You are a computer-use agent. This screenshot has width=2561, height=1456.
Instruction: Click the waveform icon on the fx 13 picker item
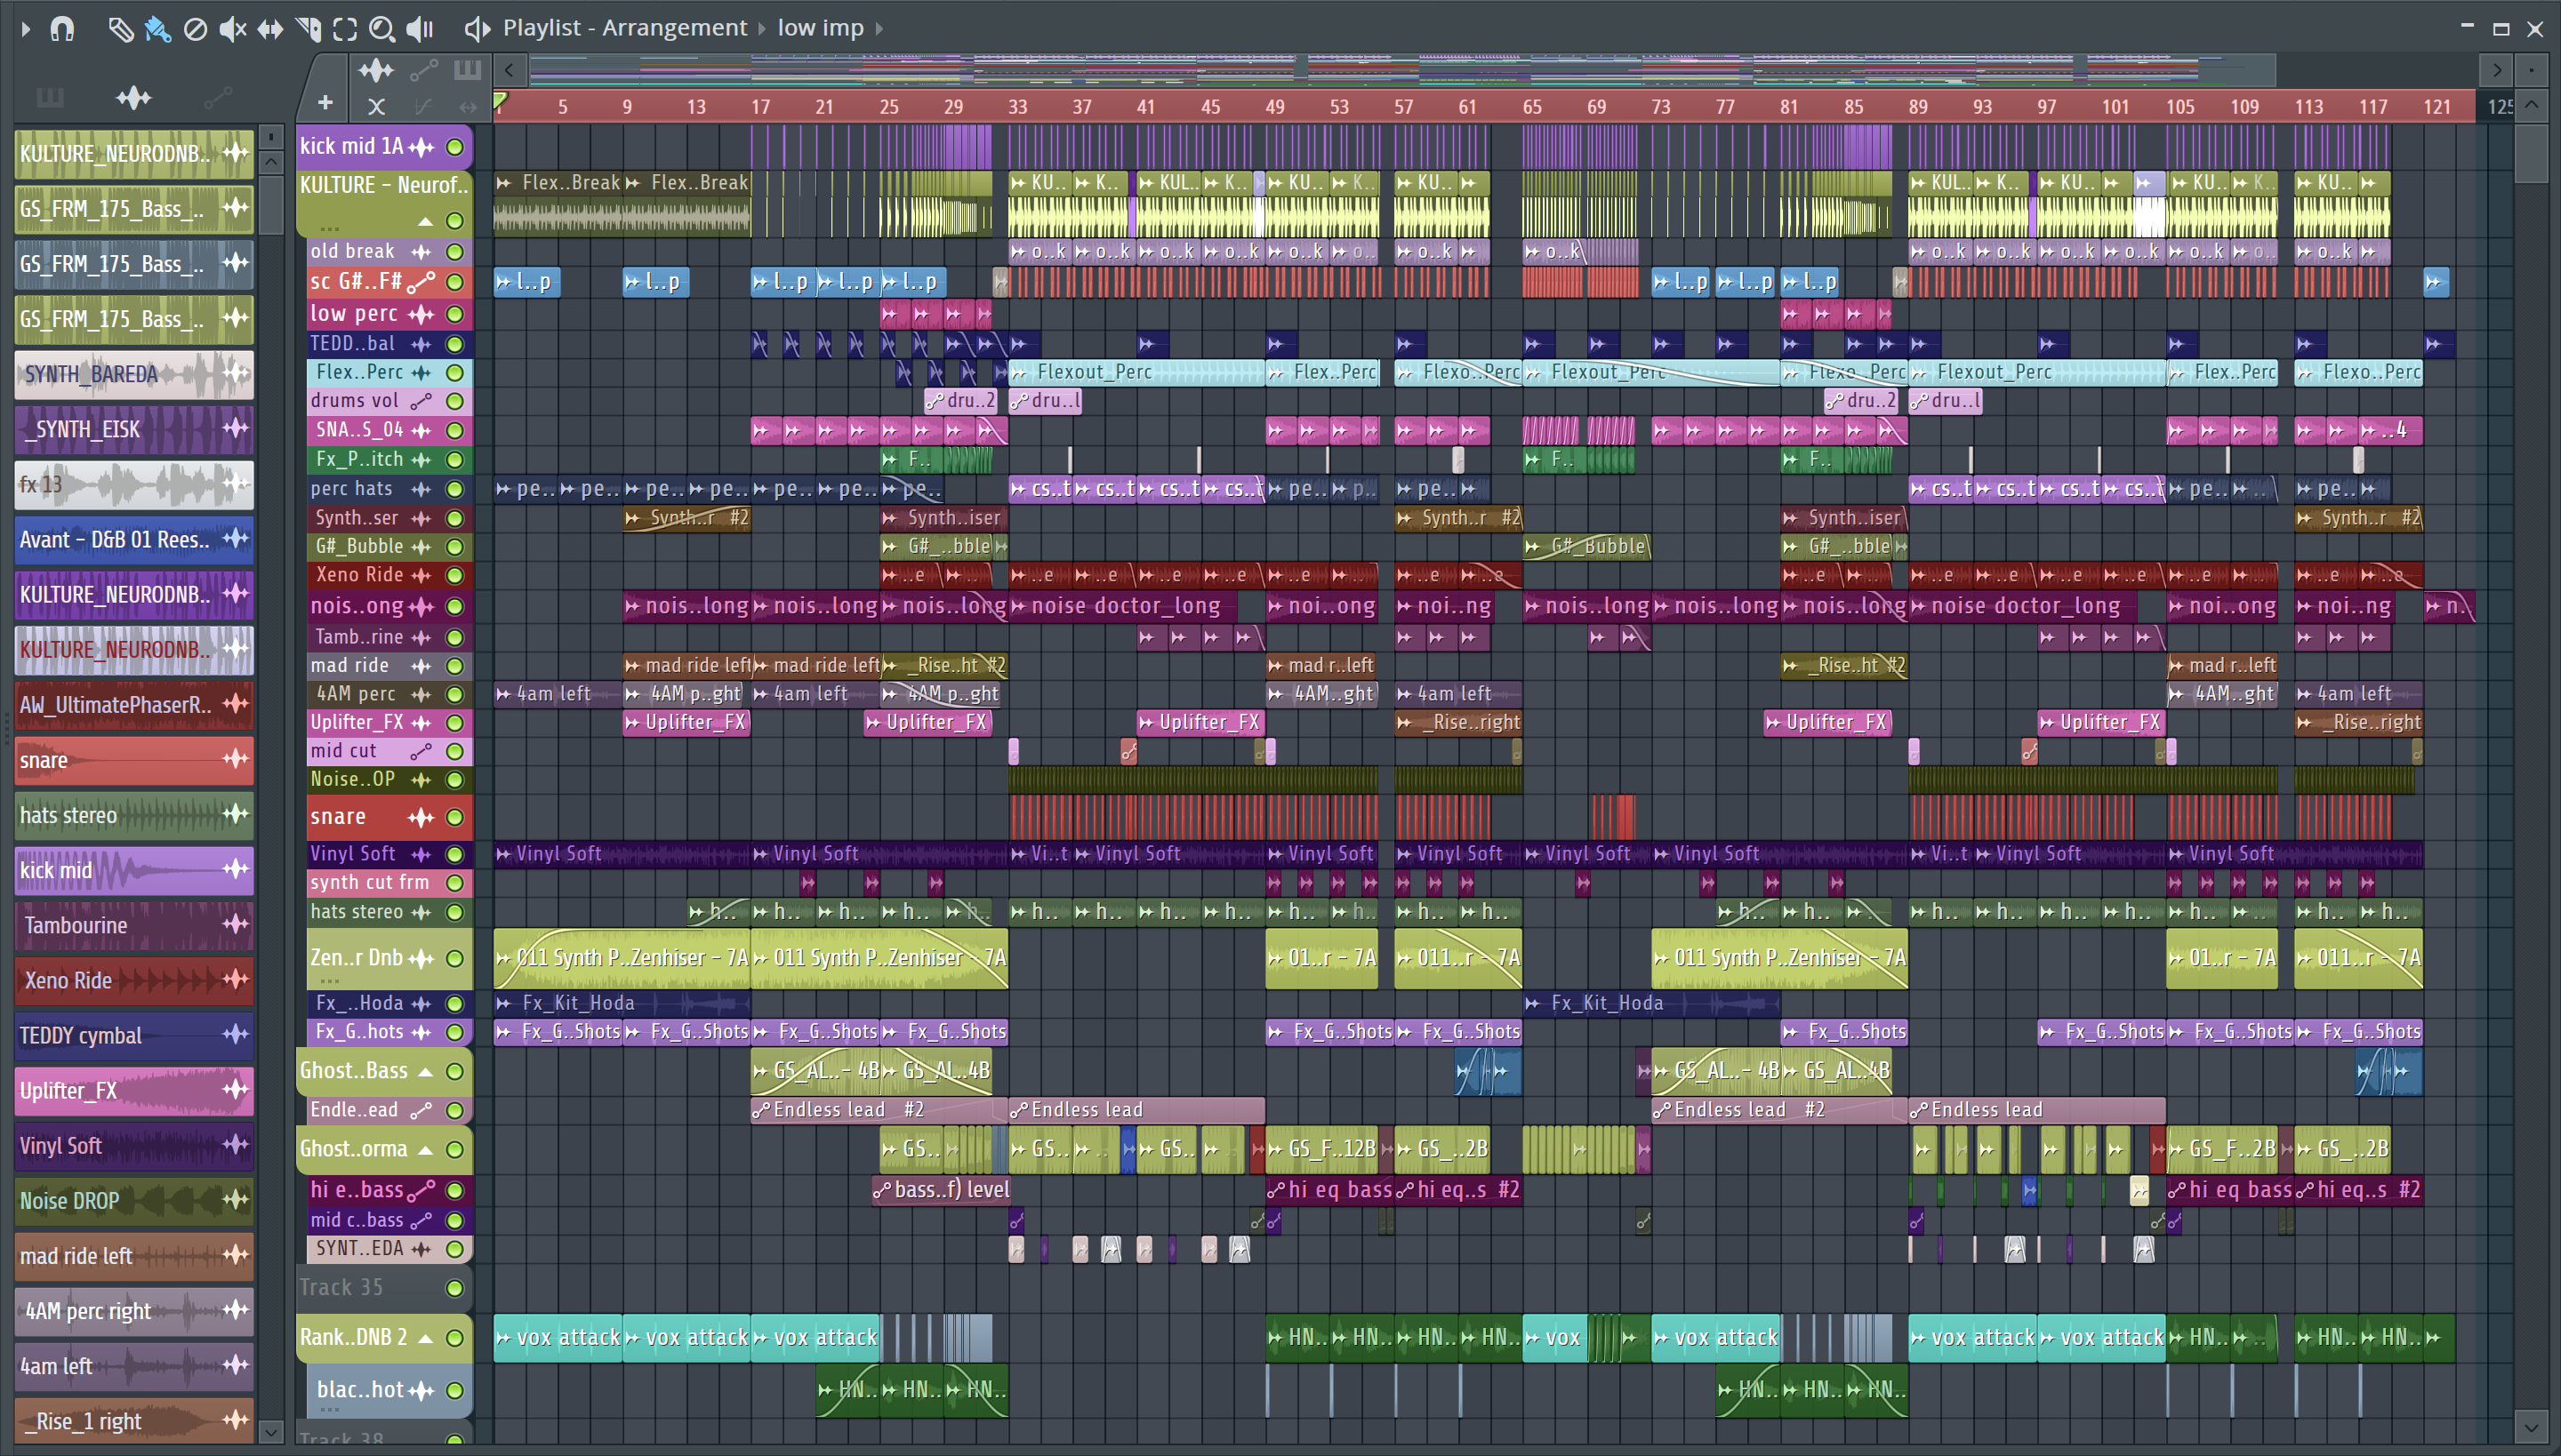[x=237, y=484]
